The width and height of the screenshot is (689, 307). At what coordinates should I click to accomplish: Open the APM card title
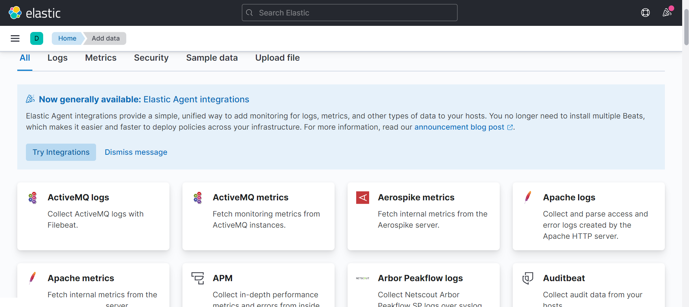coord(223,278)
